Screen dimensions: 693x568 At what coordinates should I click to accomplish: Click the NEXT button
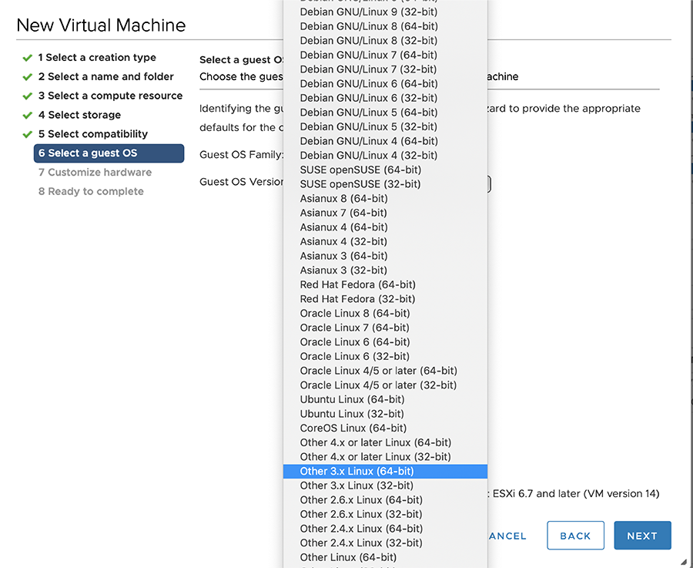click(642, 536)
